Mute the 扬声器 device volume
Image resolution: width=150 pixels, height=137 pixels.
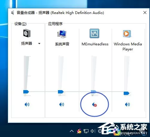tap(27, 104)
